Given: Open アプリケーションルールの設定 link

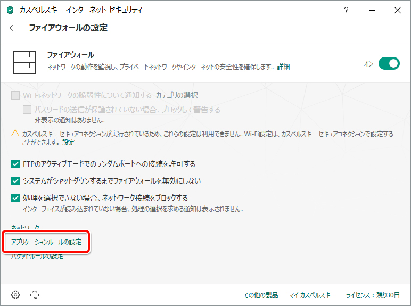Looking at the screenshot, I should click(46, 242).
